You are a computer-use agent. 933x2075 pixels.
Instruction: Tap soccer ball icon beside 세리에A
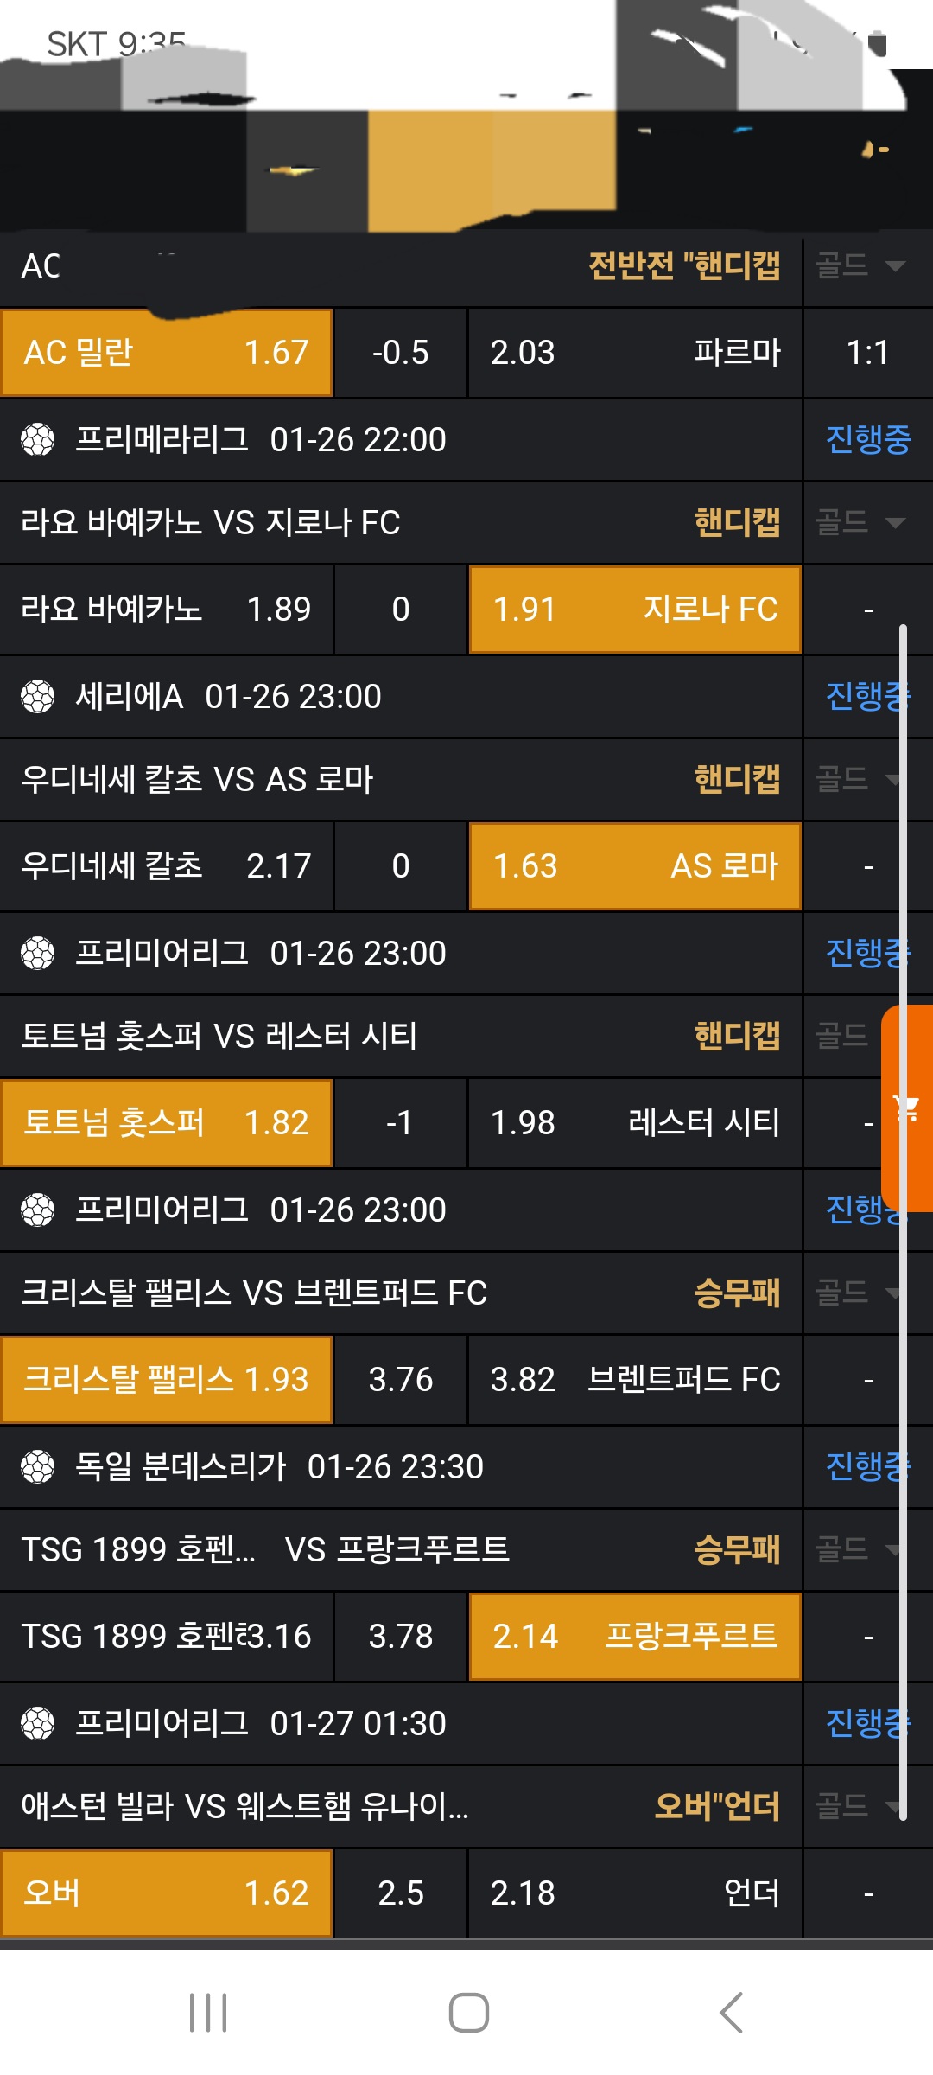(38, 697)
